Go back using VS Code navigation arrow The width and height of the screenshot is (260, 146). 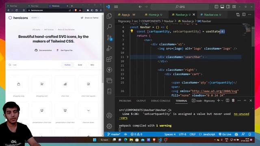coord(140,6)
